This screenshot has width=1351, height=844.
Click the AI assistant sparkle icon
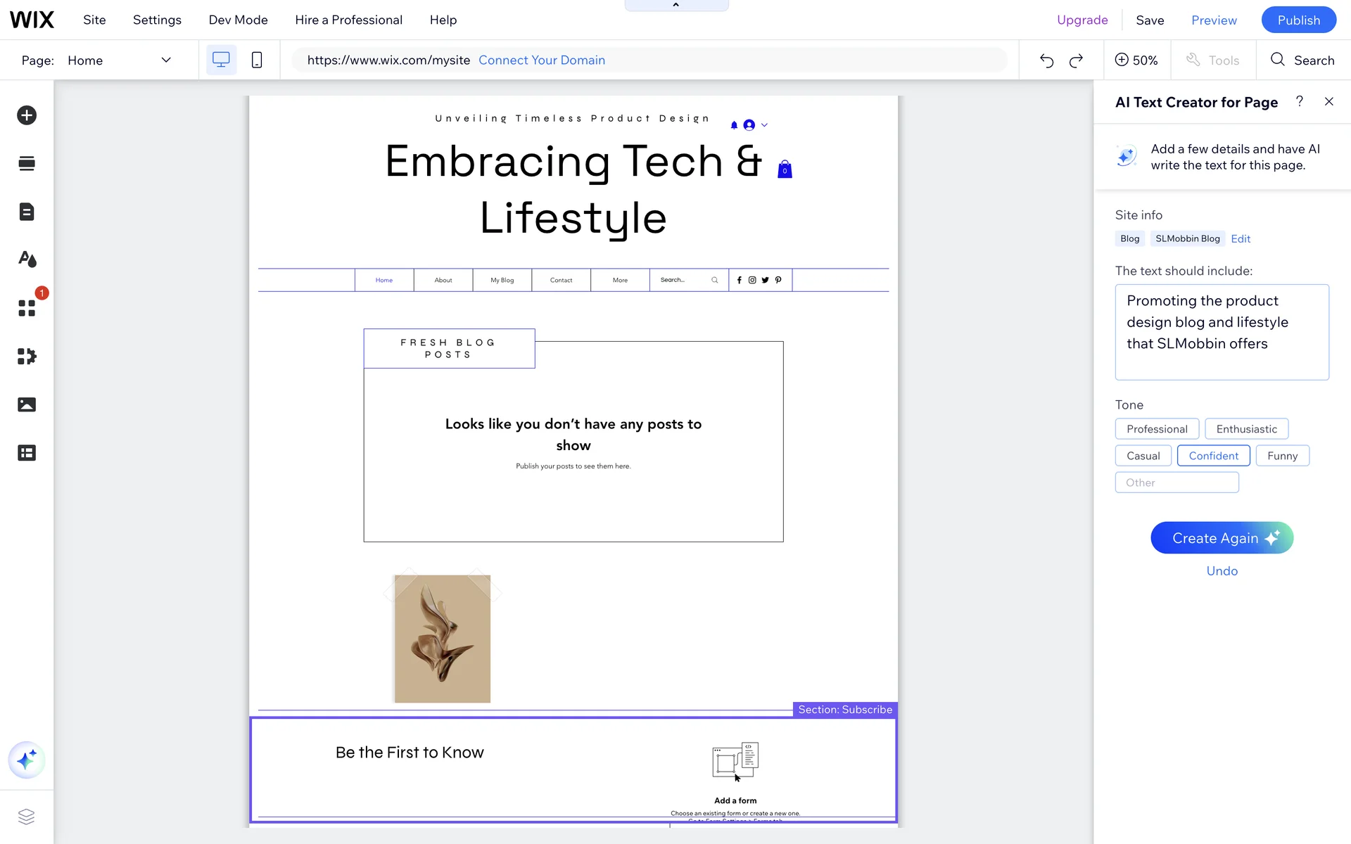coord(27,760)
